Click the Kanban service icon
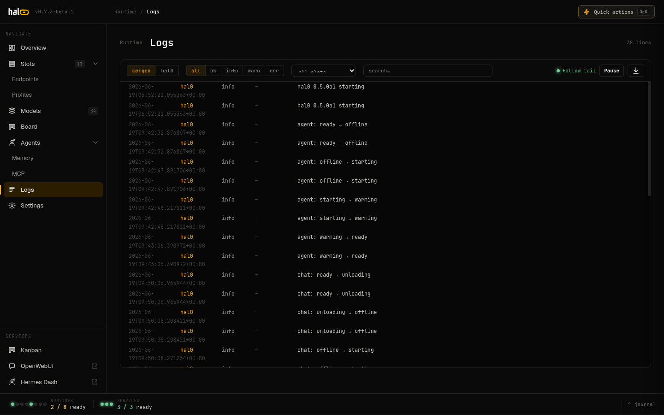664x415 pixels. coord(12,350)
